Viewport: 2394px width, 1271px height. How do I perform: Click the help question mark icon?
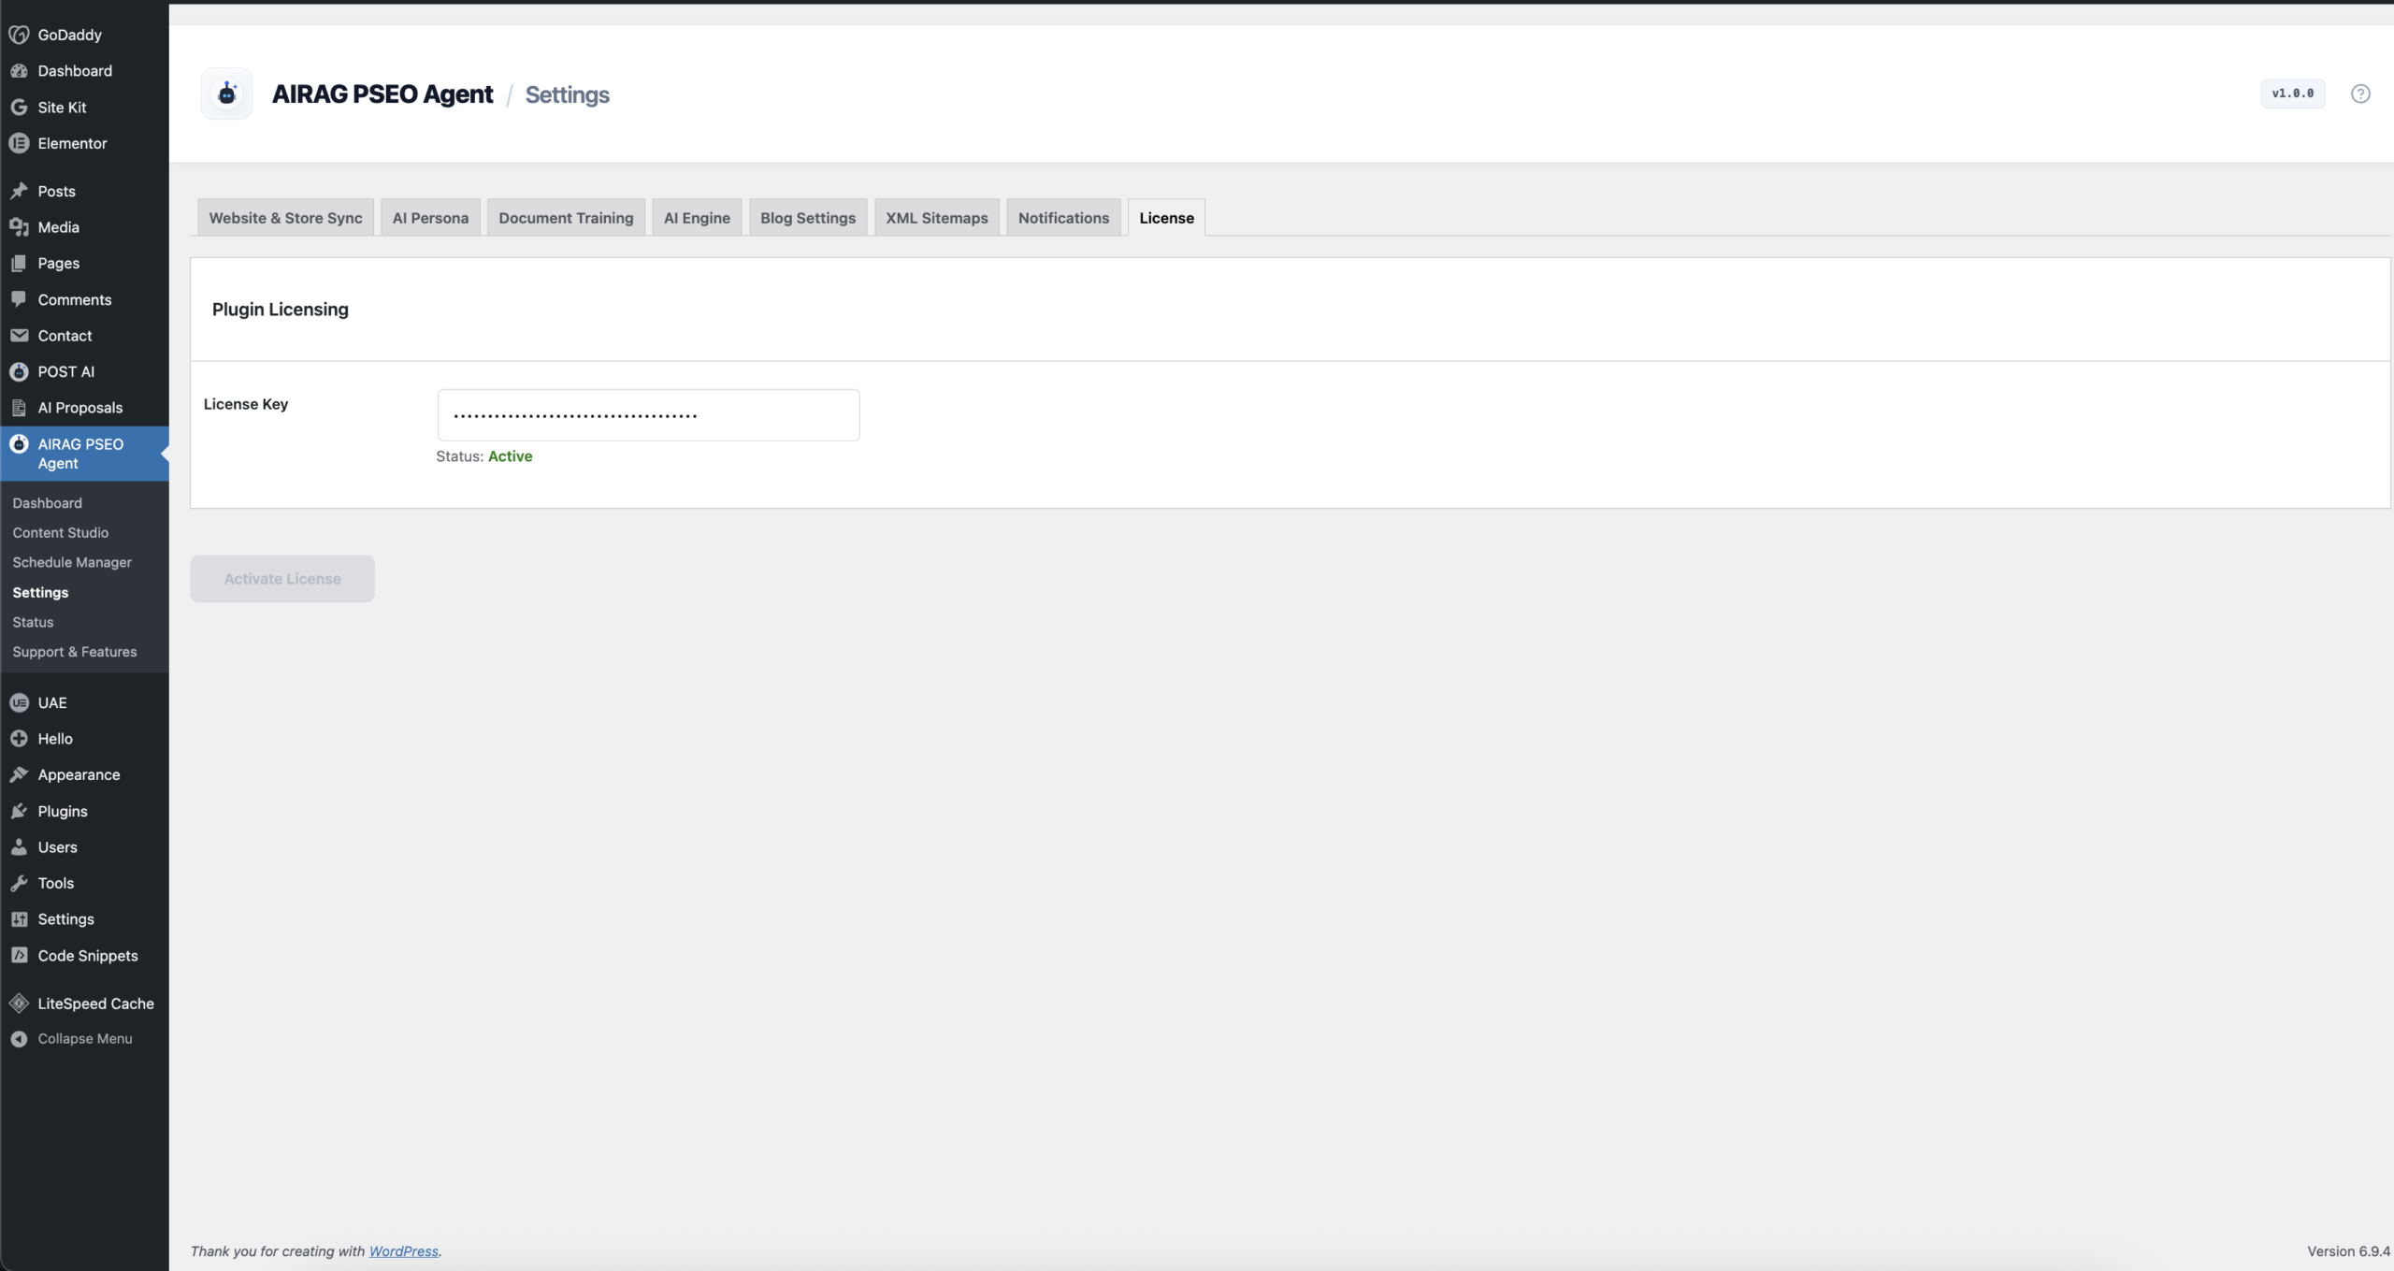click(2360, 94)
